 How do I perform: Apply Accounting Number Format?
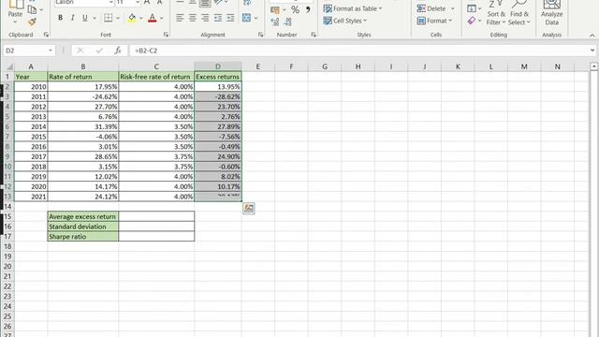pos(275,9)
